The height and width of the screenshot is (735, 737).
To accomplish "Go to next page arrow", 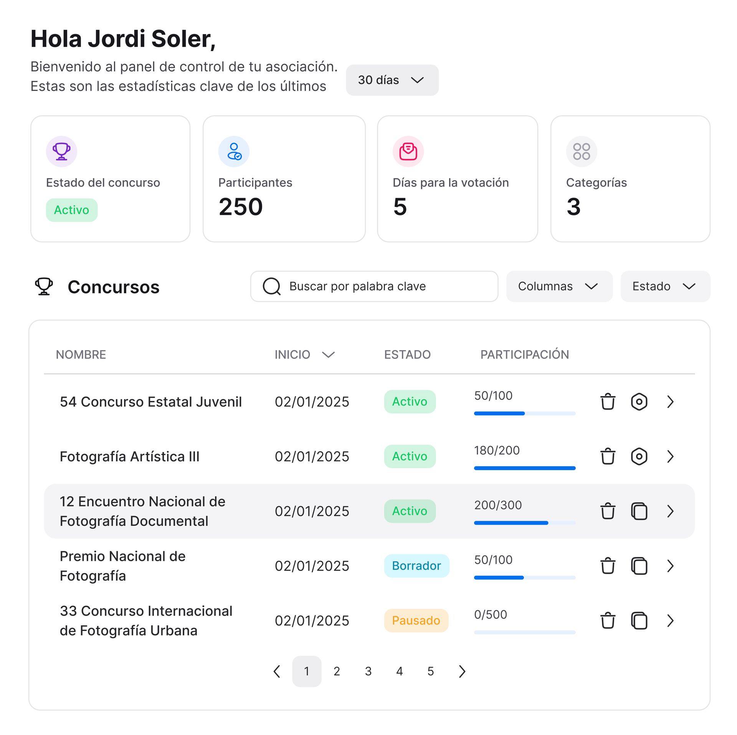I will pos(462,671).
